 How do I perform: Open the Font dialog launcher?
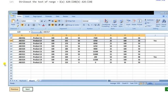[45, 28]
